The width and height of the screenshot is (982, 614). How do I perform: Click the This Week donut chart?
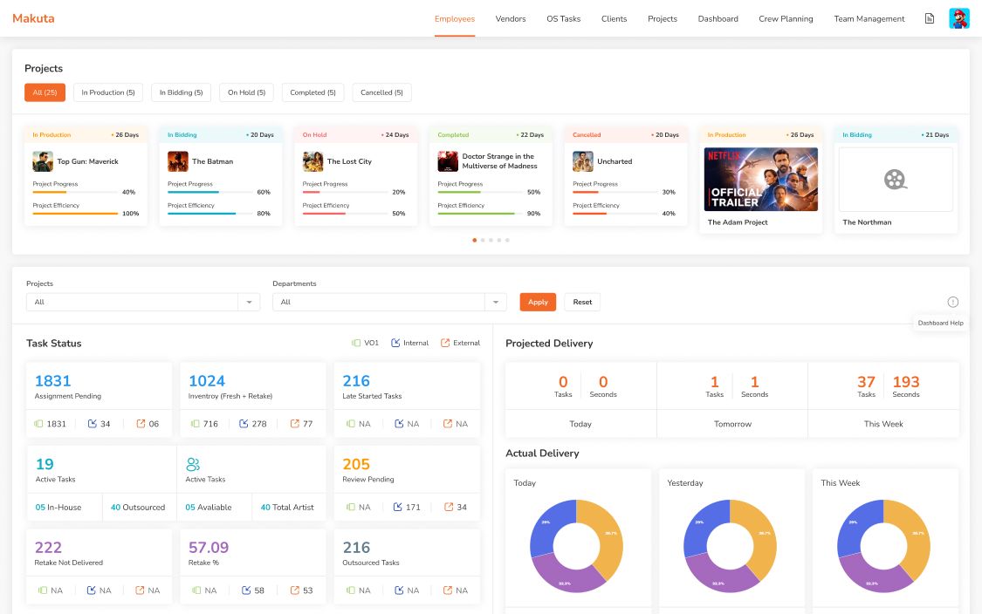pos(883,546)
